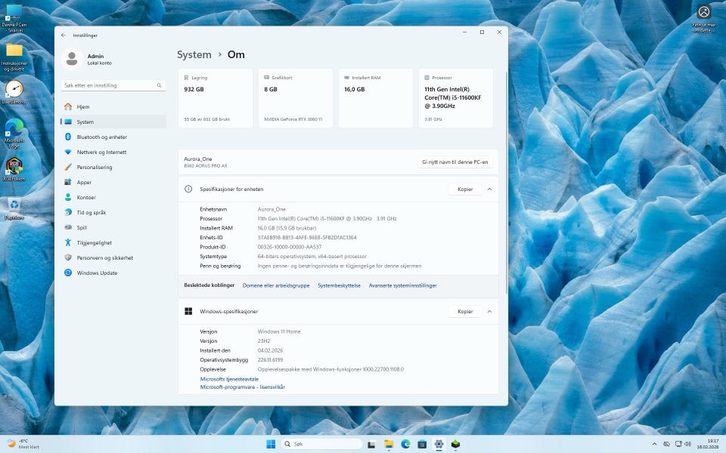Go to Kontoer settings
Image resolution: width=726 pixels, height=453 pixels.
[x=113, y=197]
